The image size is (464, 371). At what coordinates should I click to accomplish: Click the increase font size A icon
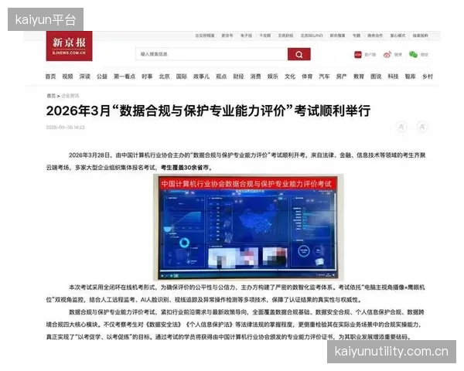(422, 127)
